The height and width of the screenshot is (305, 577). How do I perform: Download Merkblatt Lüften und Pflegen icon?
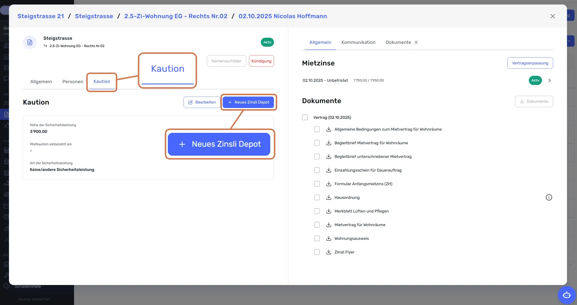[x=329, y=211]
